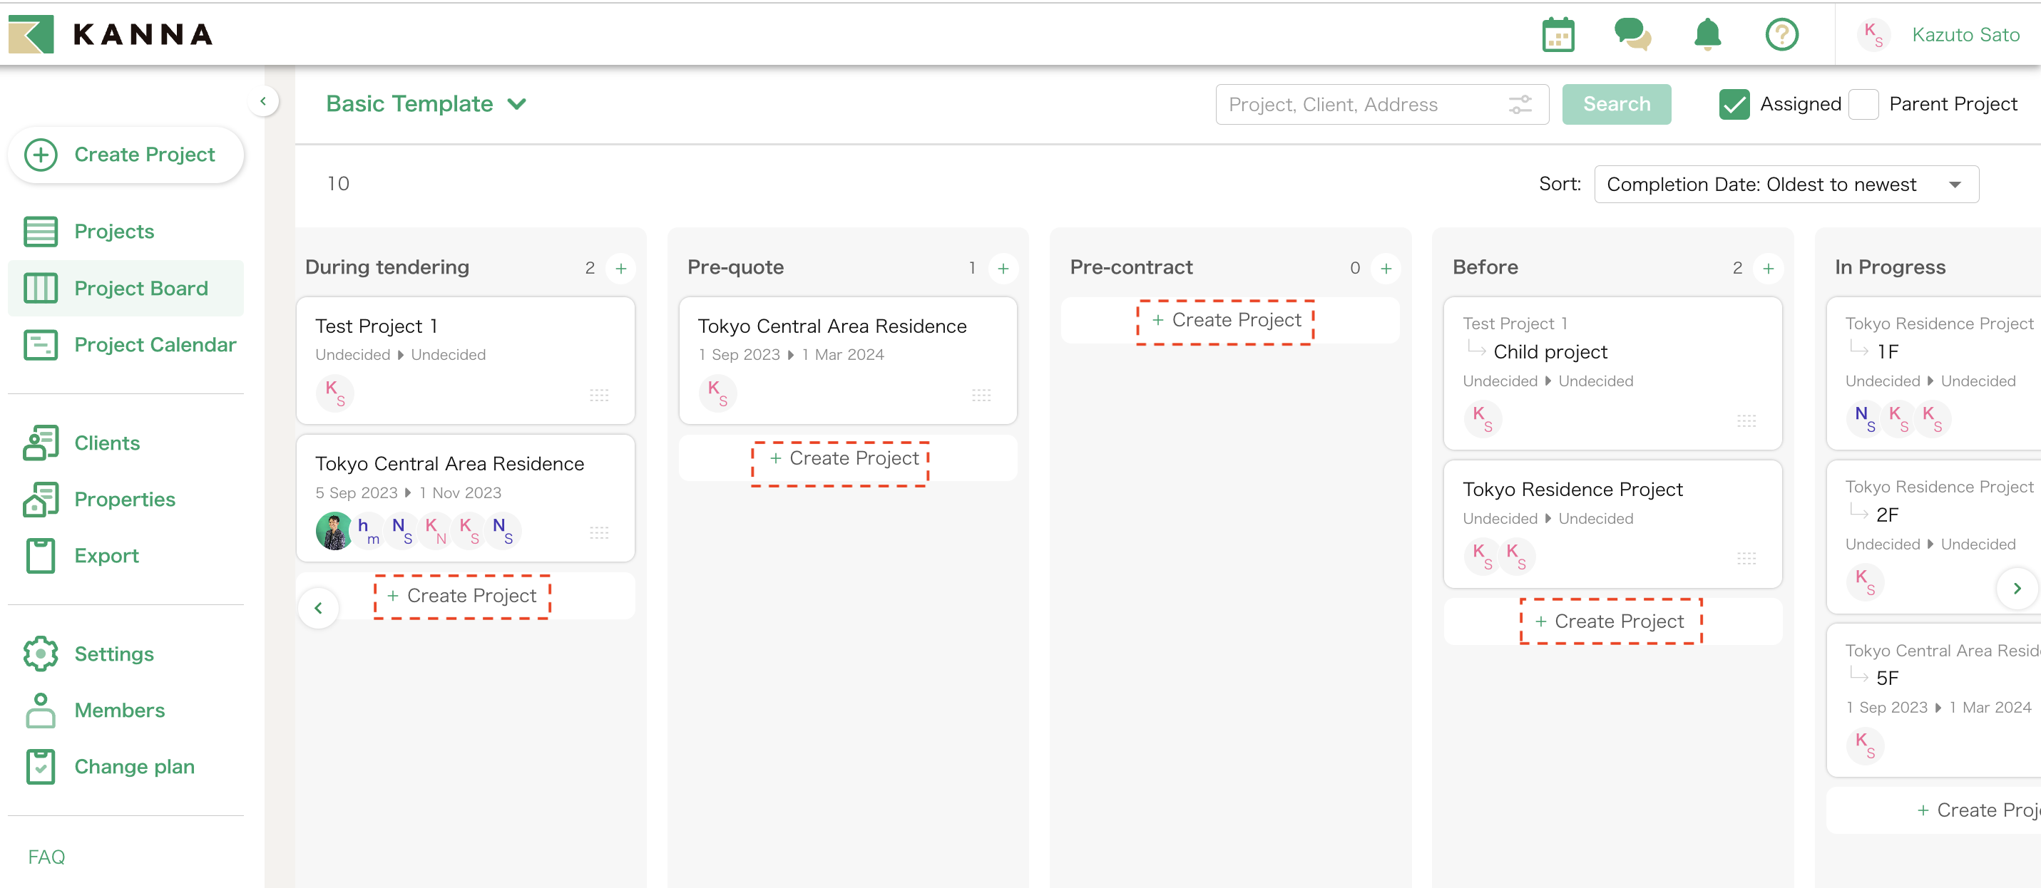Click the Project, Client, Address search field

tap(1355, 105)
